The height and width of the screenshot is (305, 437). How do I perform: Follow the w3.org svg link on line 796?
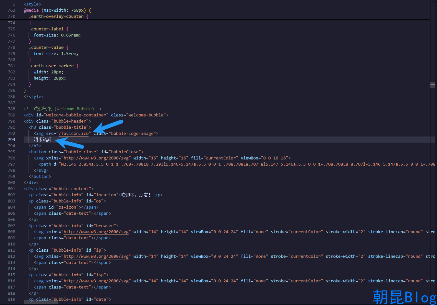[x=96, y=158]
